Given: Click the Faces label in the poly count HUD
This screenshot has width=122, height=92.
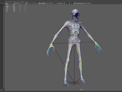Looking at the screenshot, I should click(7, 8).
